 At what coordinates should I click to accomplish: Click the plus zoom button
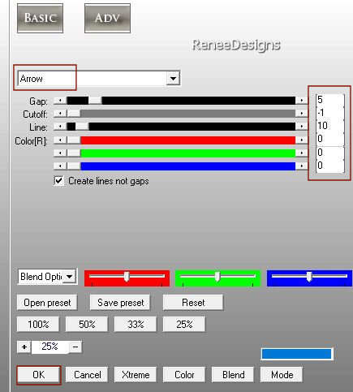(24, 347)
